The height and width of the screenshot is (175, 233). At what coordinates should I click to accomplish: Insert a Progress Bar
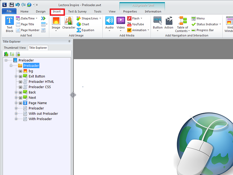[203, 30]
